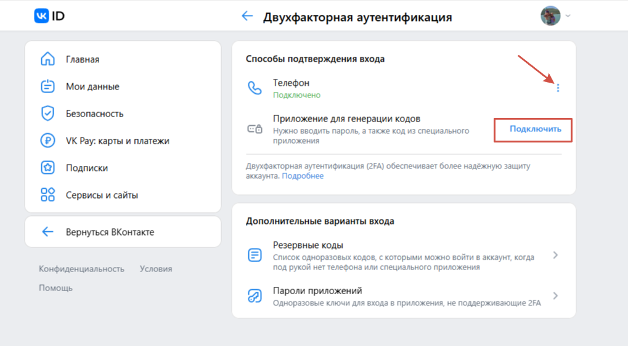Open the Резервные коды row
The width and height of the screenshot is (628, 346).
coord(404,255)
